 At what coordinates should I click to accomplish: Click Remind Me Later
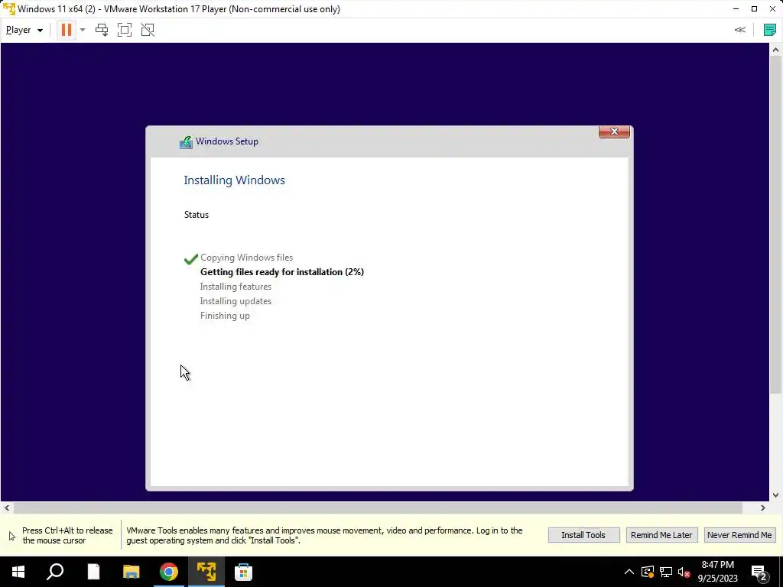click(661, 534)
